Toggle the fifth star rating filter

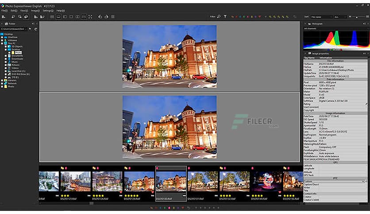287,17
